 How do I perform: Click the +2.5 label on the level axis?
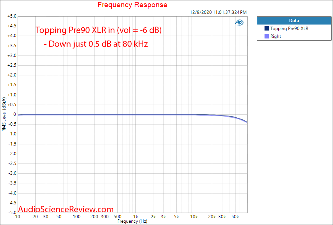(x=12, y=65)
